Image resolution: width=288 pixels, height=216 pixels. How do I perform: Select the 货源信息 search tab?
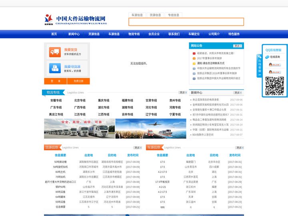click(x=155, y=15)
